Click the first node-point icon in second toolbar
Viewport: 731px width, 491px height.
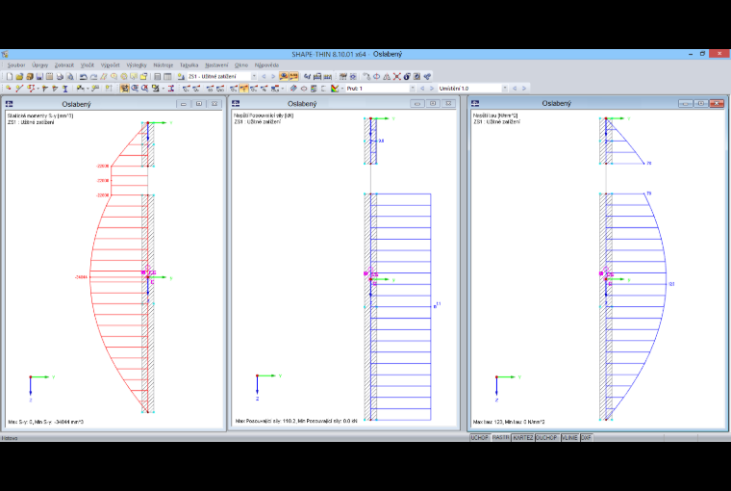(x=9, y=89)
